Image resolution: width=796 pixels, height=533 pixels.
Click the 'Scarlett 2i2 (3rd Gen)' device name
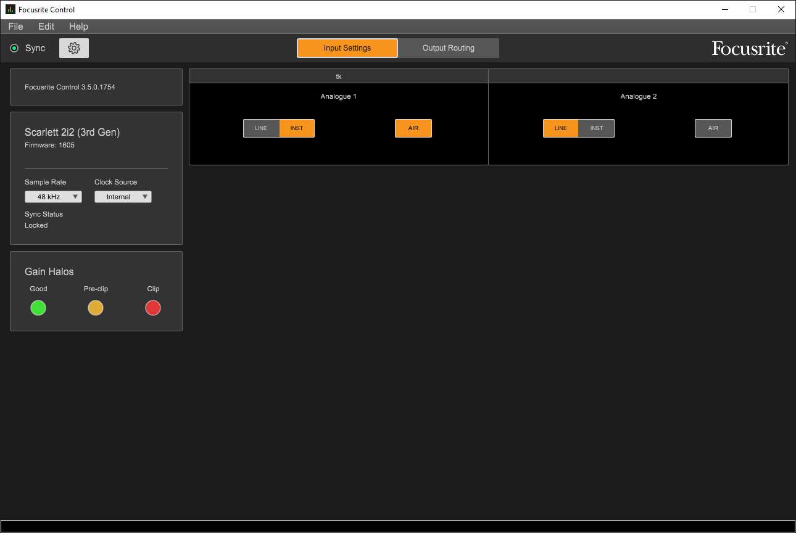(x=72, y=132)
